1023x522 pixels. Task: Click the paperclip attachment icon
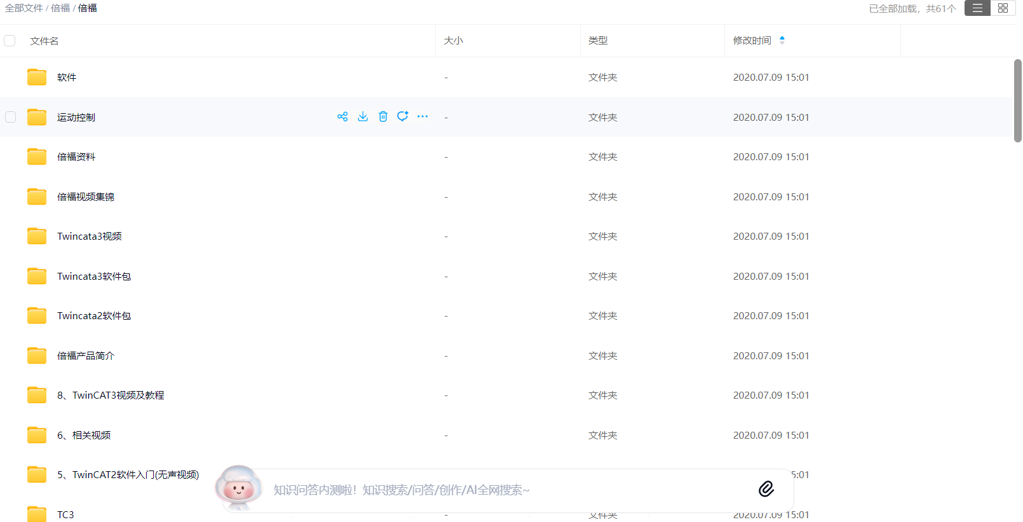coord(766,488)
